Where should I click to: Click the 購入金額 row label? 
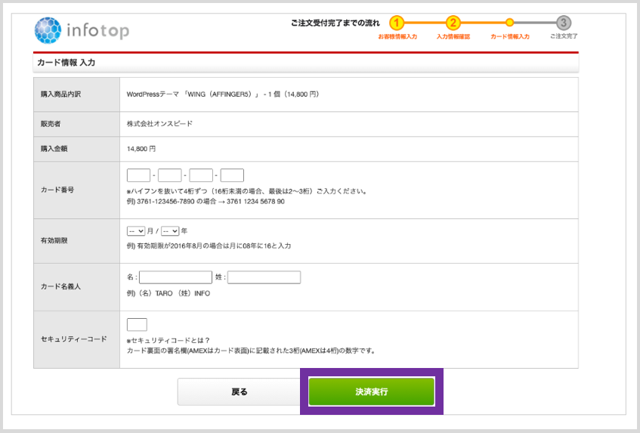coord(54,149)
